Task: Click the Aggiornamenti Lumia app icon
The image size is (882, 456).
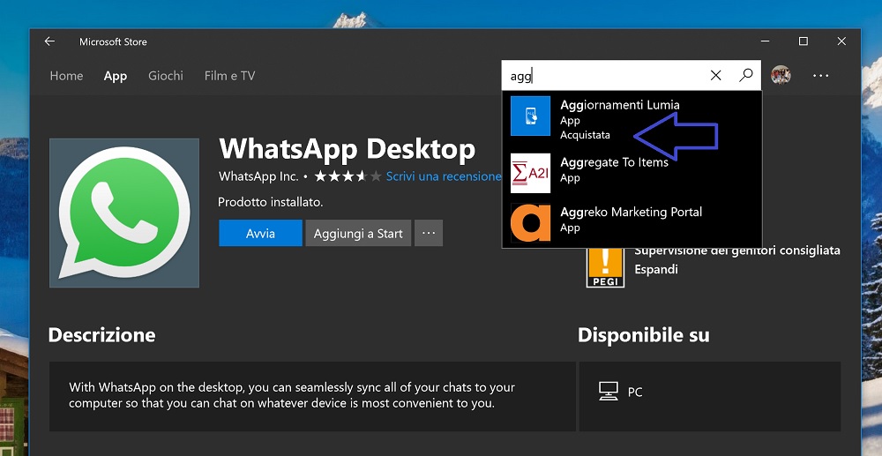Action: click(x=530, y=116)
